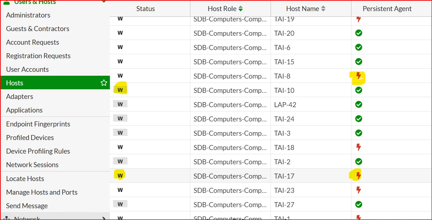Click the Host Role cell for TAI-6
Image resolution: width=432 pixels, height=220 pixels.
pos(230,47)
